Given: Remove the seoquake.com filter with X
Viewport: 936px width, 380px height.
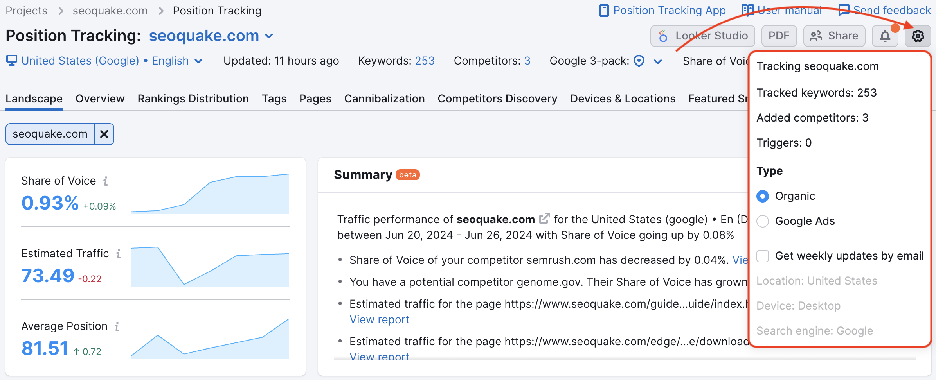Looking at the screenshot, I should pyautogui.click(x=104, y=134).
